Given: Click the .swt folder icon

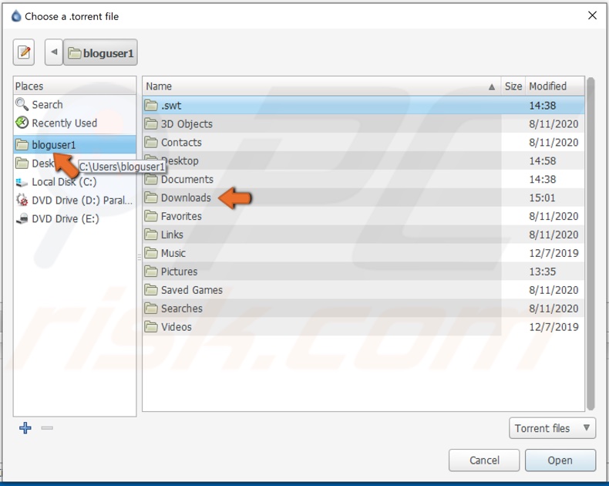Looking at the screenshot, I should 151,105.
